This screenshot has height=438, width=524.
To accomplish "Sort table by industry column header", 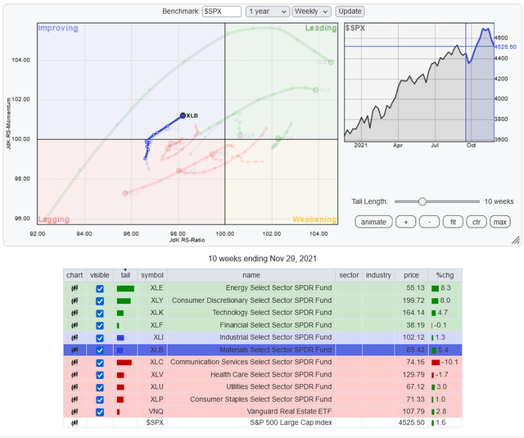I will [x=378, y=275].
